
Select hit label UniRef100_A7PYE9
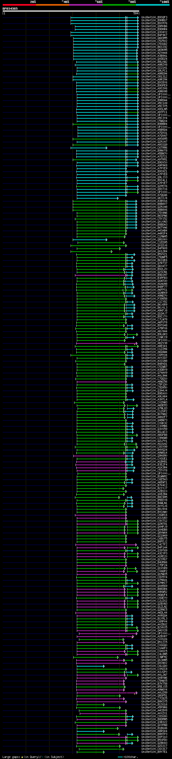point(154,168)
